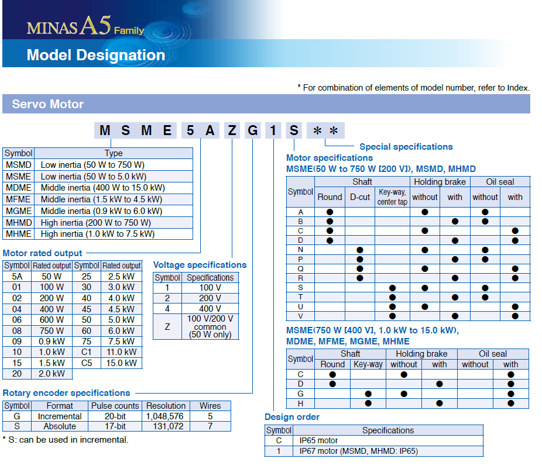Click the "Model Designation" page heading

(96, 55)
